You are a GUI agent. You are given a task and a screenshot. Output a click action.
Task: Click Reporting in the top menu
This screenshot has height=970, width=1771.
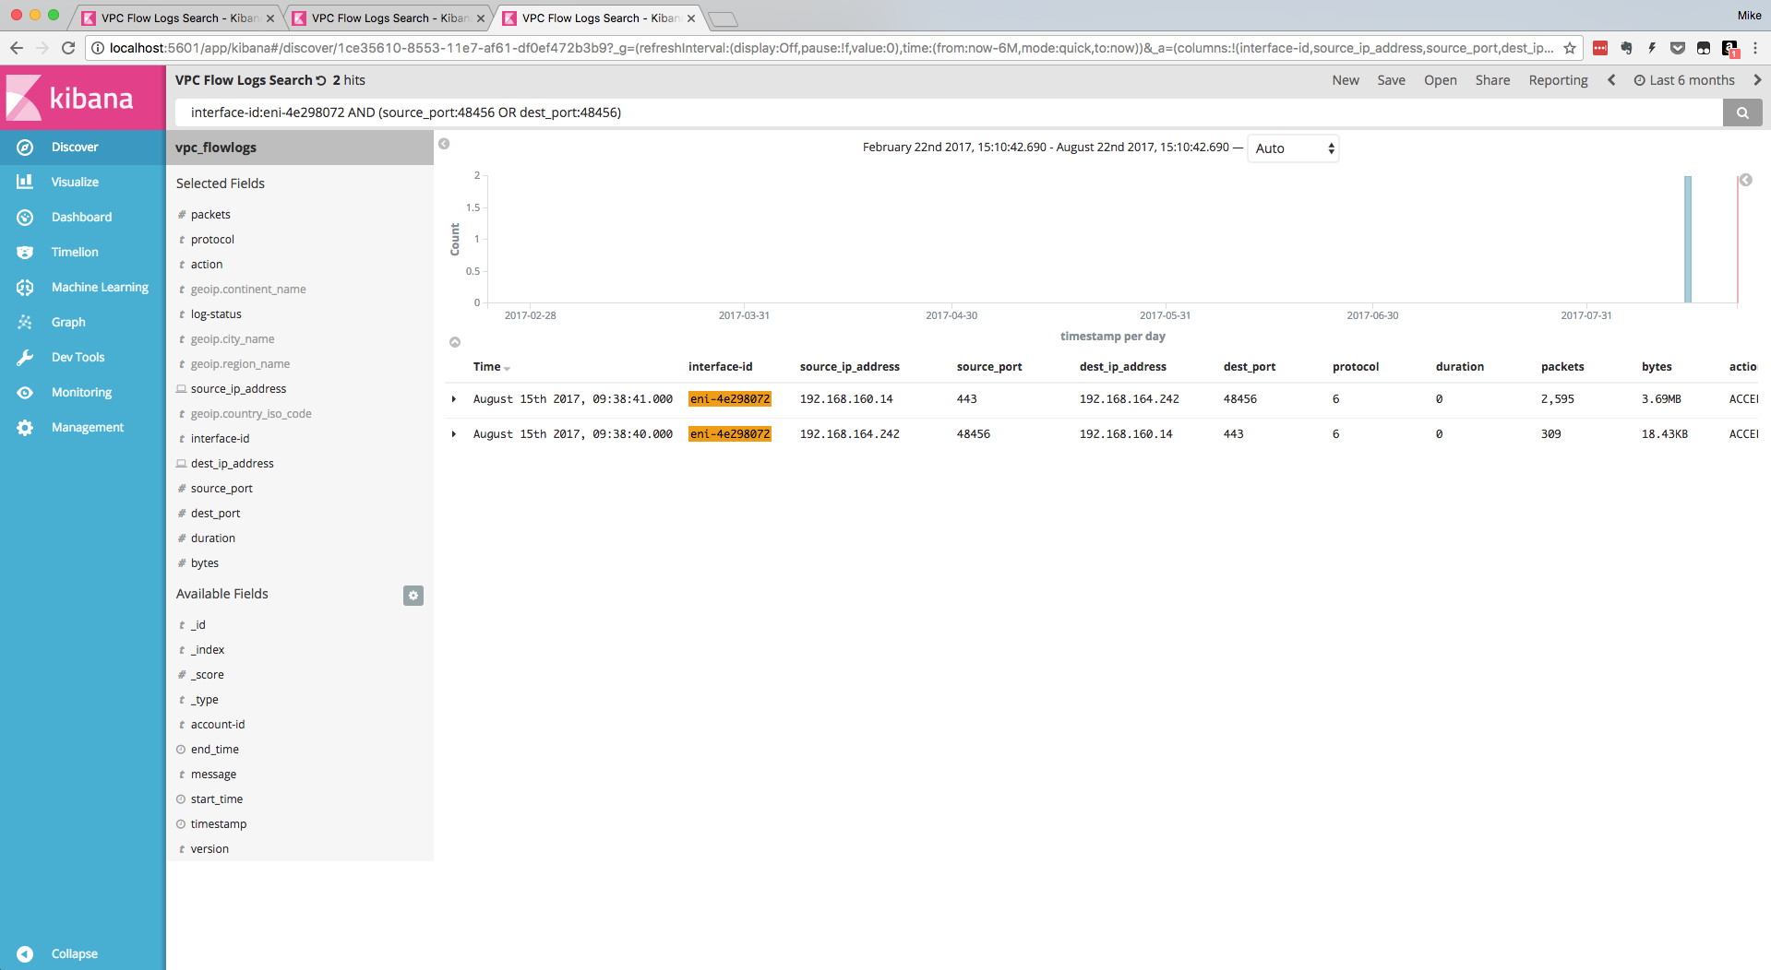tap(1558, 80)
